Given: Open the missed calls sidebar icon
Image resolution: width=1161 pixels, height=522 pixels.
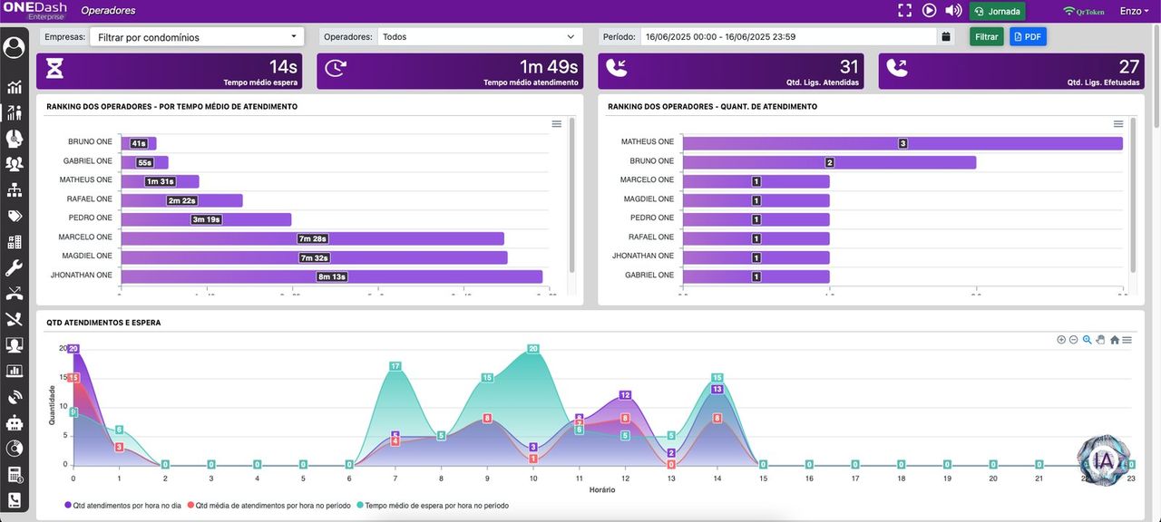Looking at the screenshot, I should tap(14, 294).
